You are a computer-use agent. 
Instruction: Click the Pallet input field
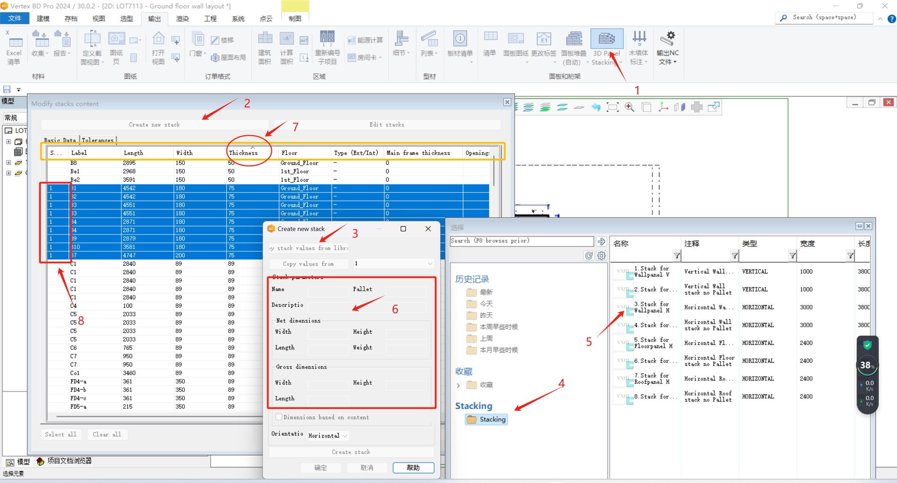[x=406, y=292]
